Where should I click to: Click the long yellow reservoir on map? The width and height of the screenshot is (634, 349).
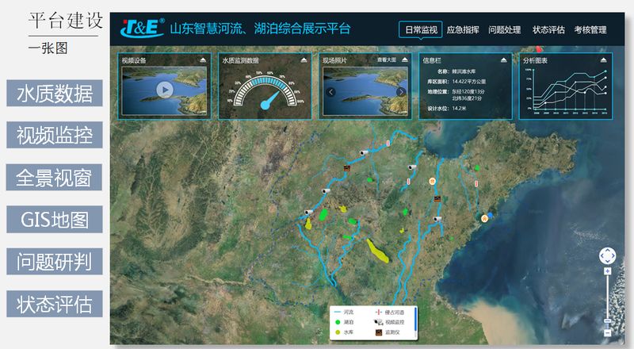[x=379, y=251]
